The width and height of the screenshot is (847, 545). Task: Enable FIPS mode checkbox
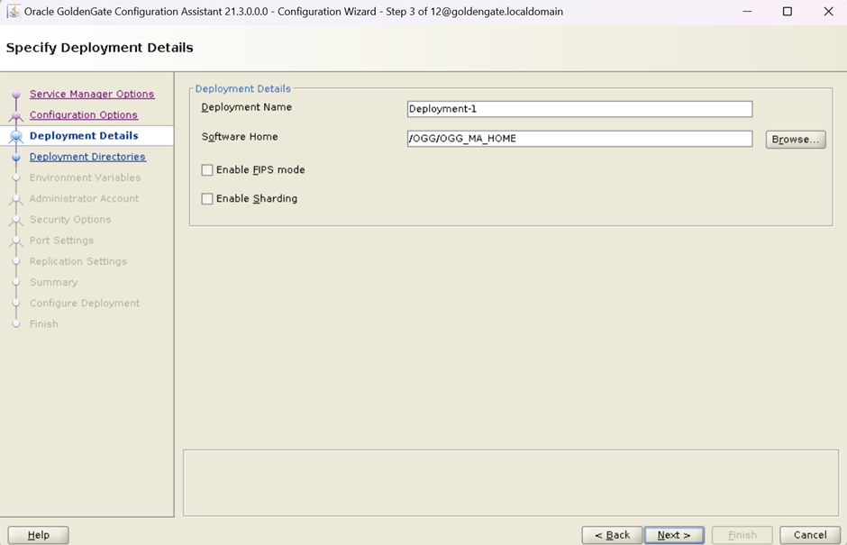pyautogui.click(x=207, y=170)
